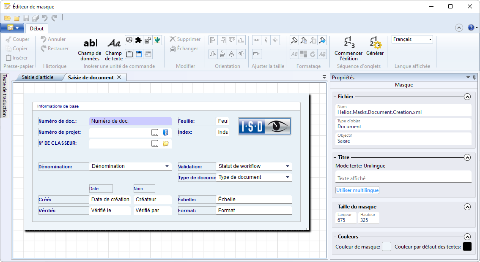Click the puzzle piece insert icon
This screenshot has height=262, width=480.
(138, 40)
